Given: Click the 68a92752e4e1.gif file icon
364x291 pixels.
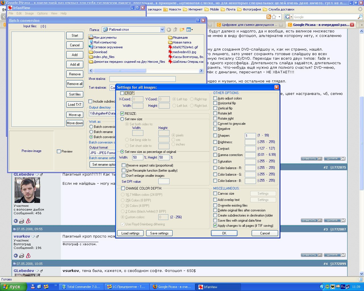Looking at the screenshot, I should [170, 47].
